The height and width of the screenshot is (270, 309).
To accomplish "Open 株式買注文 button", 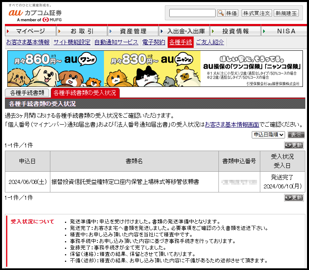I will coord(257,13).
